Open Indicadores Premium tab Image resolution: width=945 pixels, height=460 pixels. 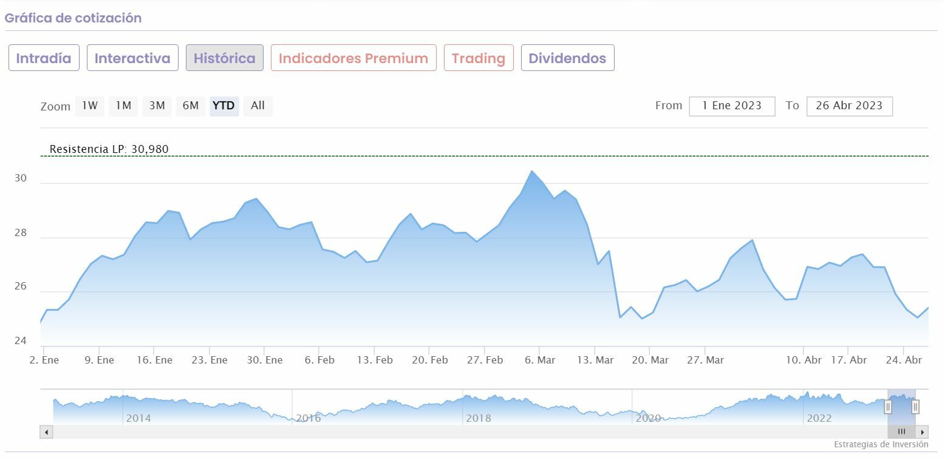pos(353,58)
